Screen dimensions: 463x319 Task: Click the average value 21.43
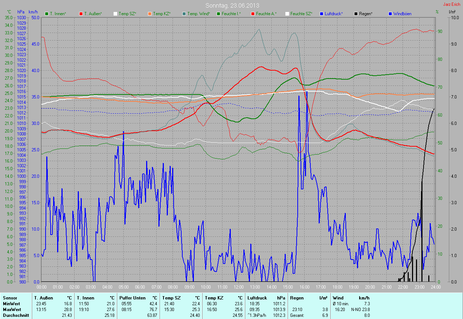click(x=67, y=315)
